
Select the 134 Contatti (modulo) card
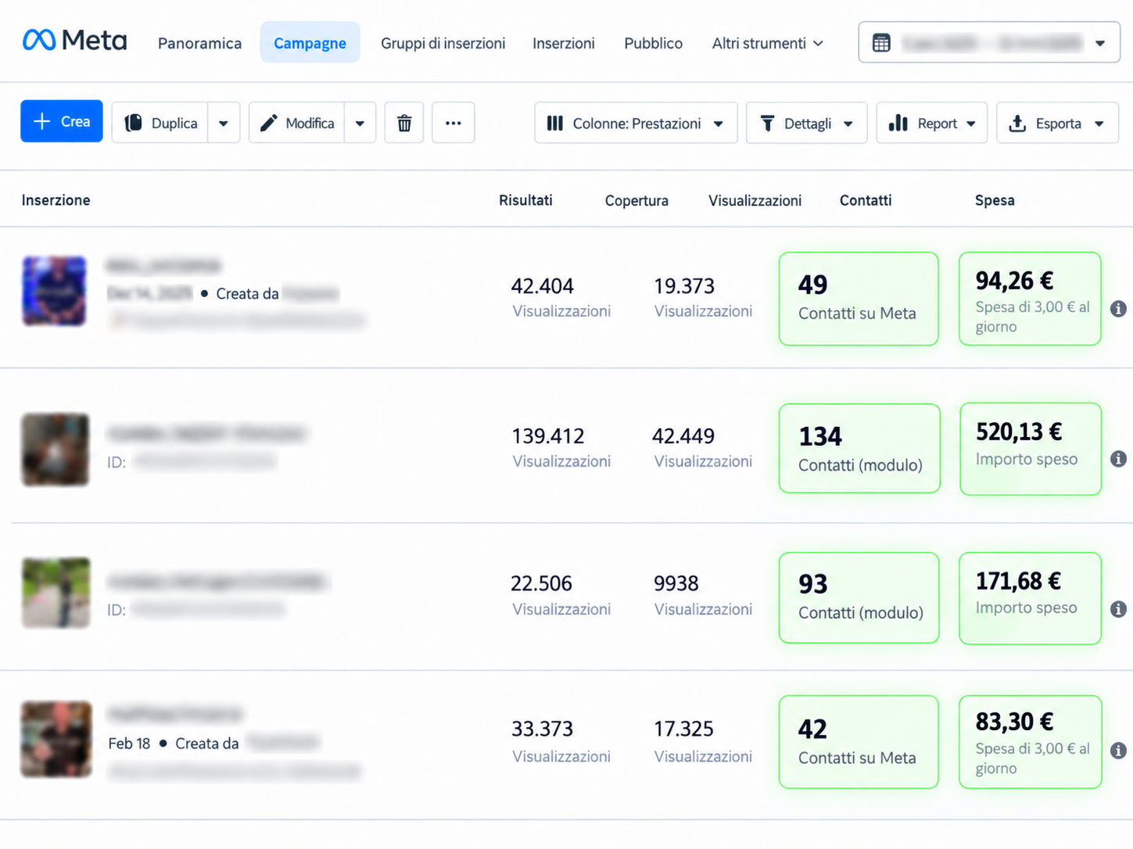tap(859, 448)
